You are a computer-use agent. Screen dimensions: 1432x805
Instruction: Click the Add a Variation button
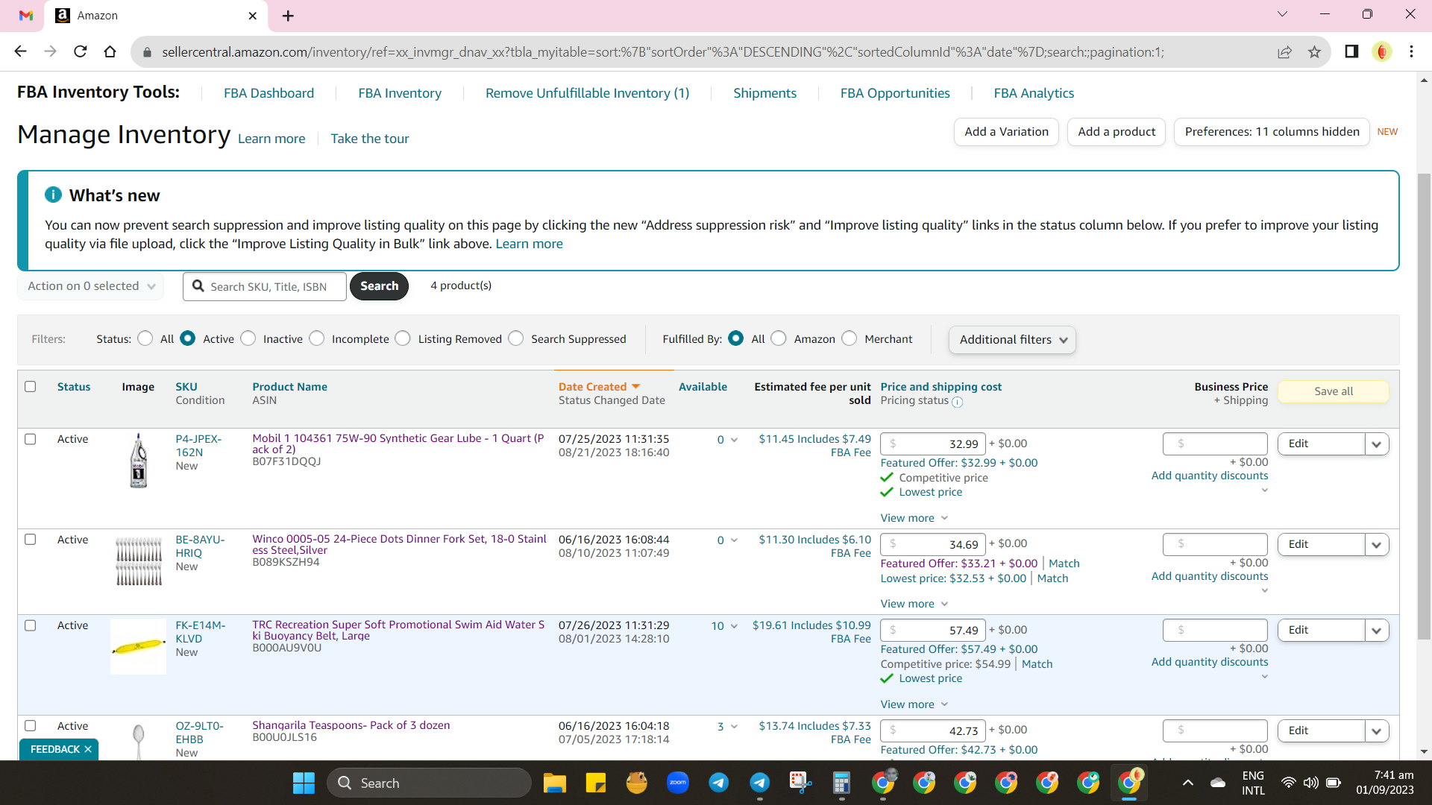[x=1006, y=132]
